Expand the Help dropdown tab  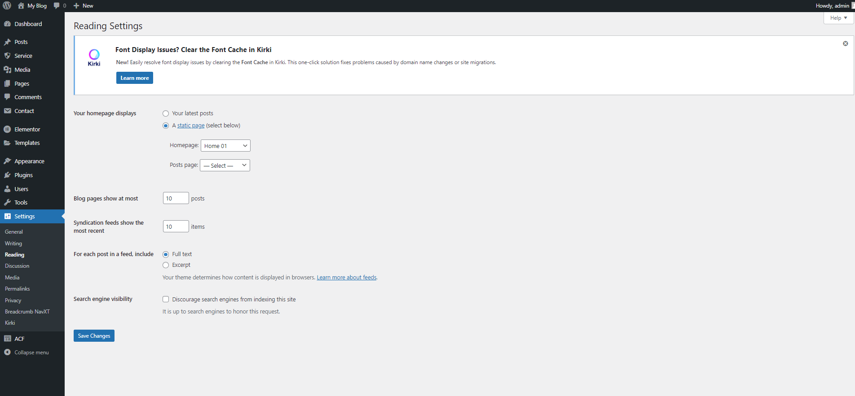[838, 18]
